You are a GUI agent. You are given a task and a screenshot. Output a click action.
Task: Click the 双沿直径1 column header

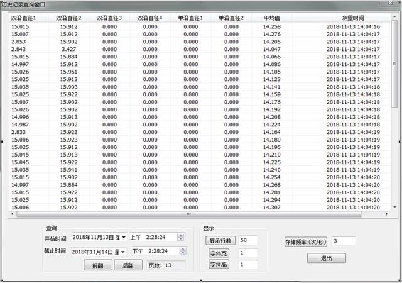point(23,18)
